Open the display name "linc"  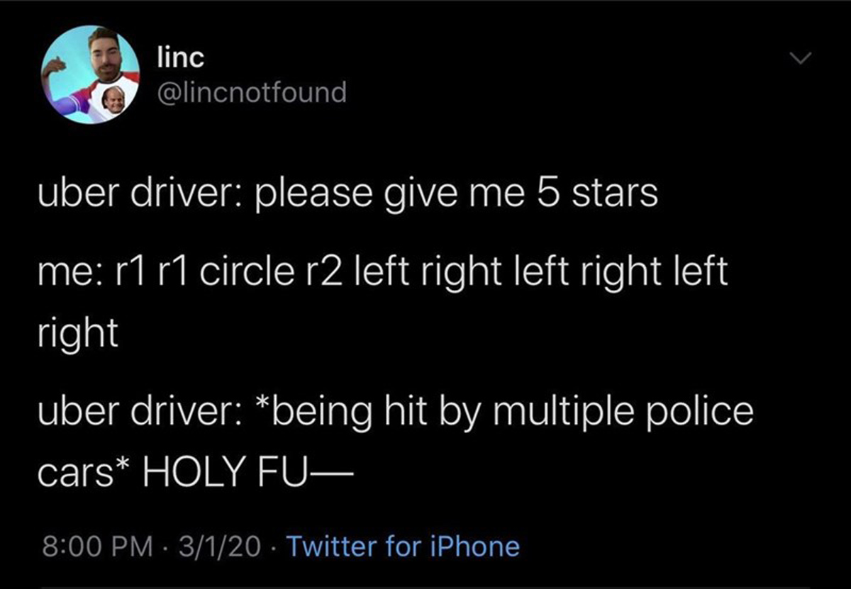coord(180,59)
